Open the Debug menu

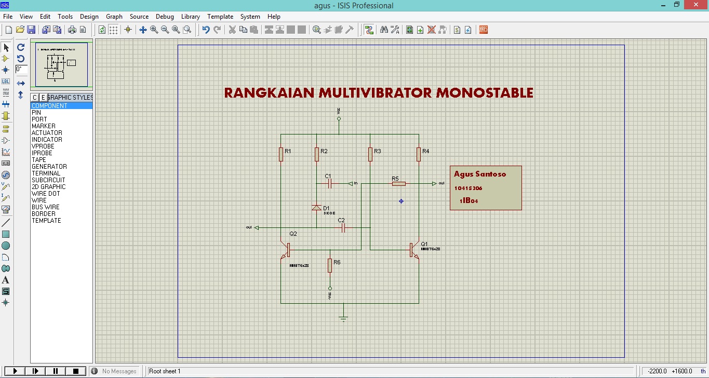tap(165, 16)
